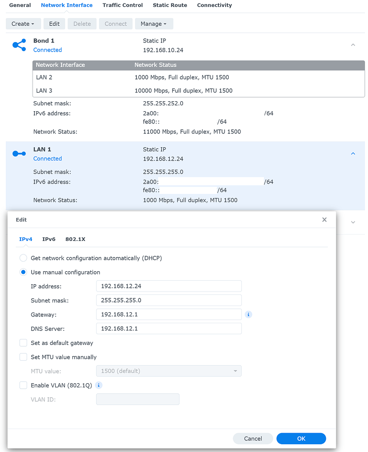Click the 11000 Mbps network status value
This screenshot has width=368, height=452.
192,132
